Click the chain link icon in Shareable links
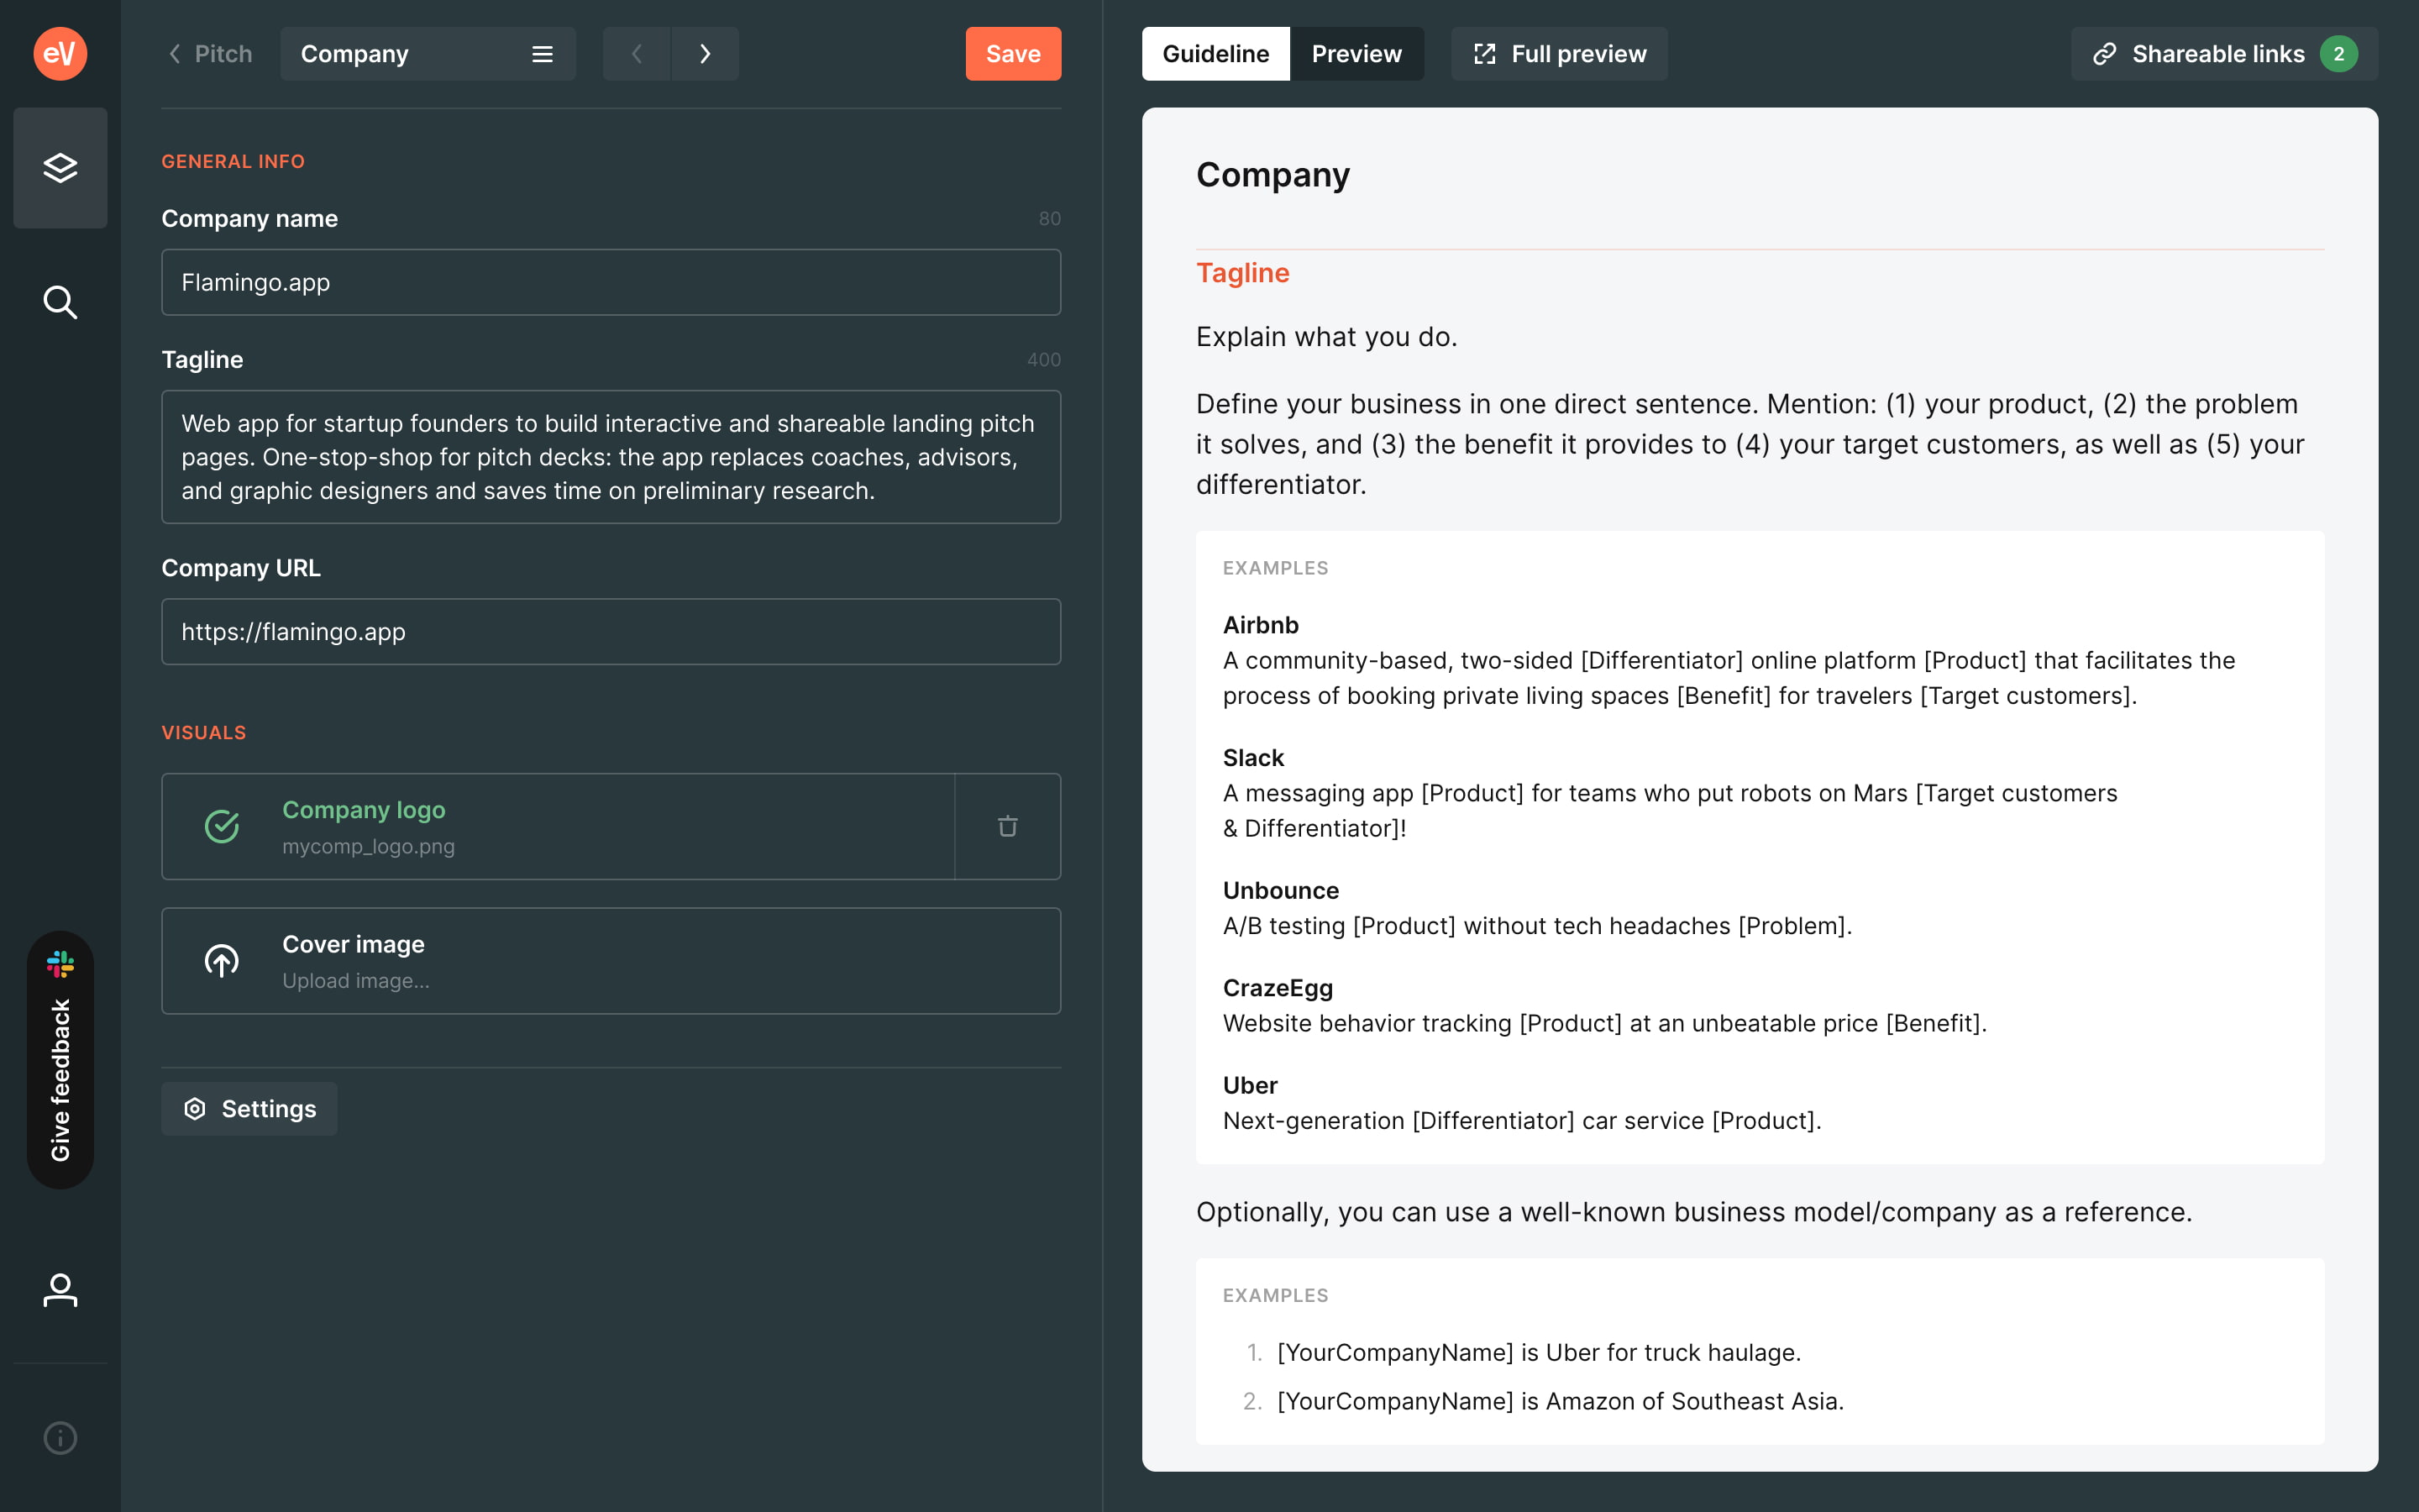Screen dimensions: 2419x1512 (2104, 54)
